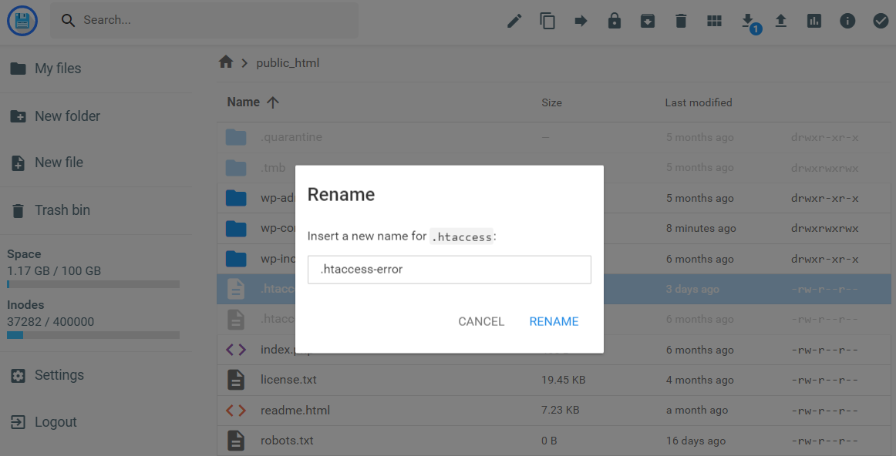Click the new name input field

(450, 270)
